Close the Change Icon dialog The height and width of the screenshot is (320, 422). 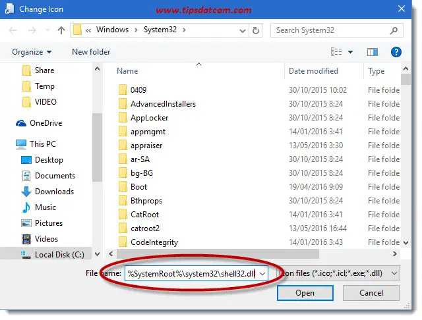point(402,9)
